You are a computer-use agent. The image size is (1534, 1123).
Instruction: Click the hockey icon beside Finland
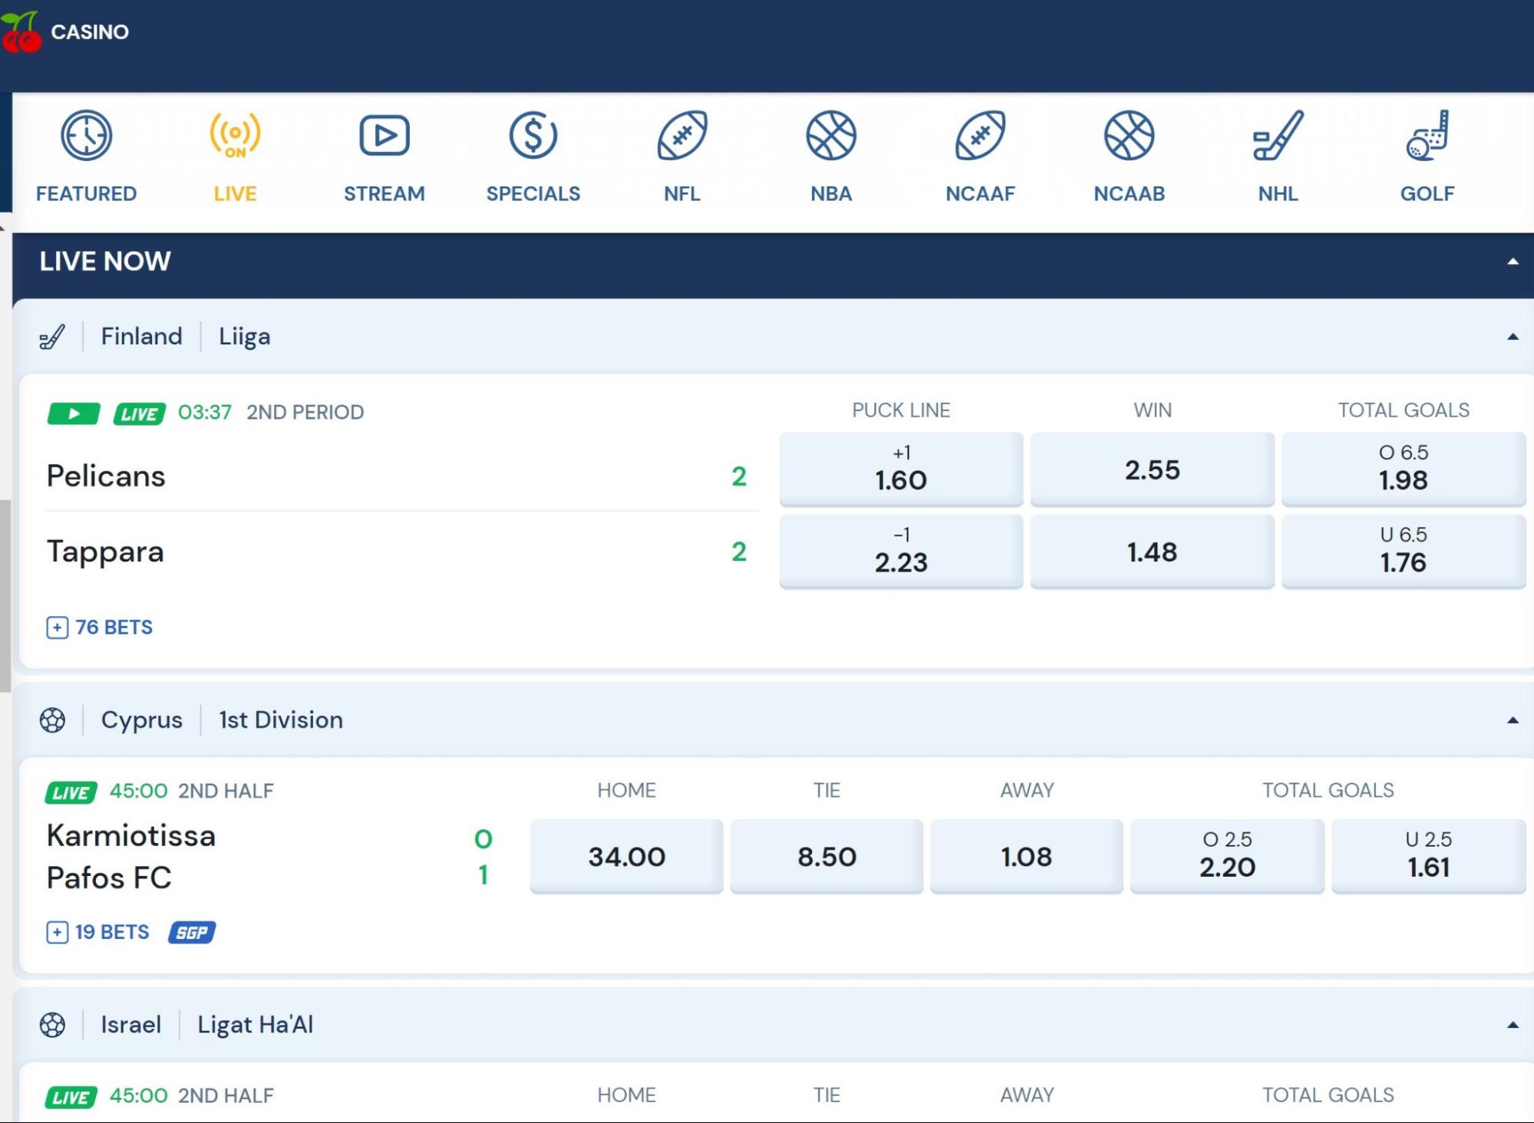pyautogui.click(x=52, y=337)
